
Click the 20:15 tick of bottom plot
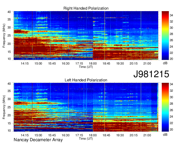click(x=134, y=135)
